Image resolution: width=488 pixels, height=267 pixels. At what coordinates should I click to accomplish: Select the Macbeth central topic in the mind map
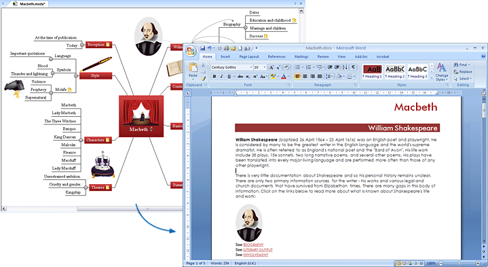pos(141,116)
